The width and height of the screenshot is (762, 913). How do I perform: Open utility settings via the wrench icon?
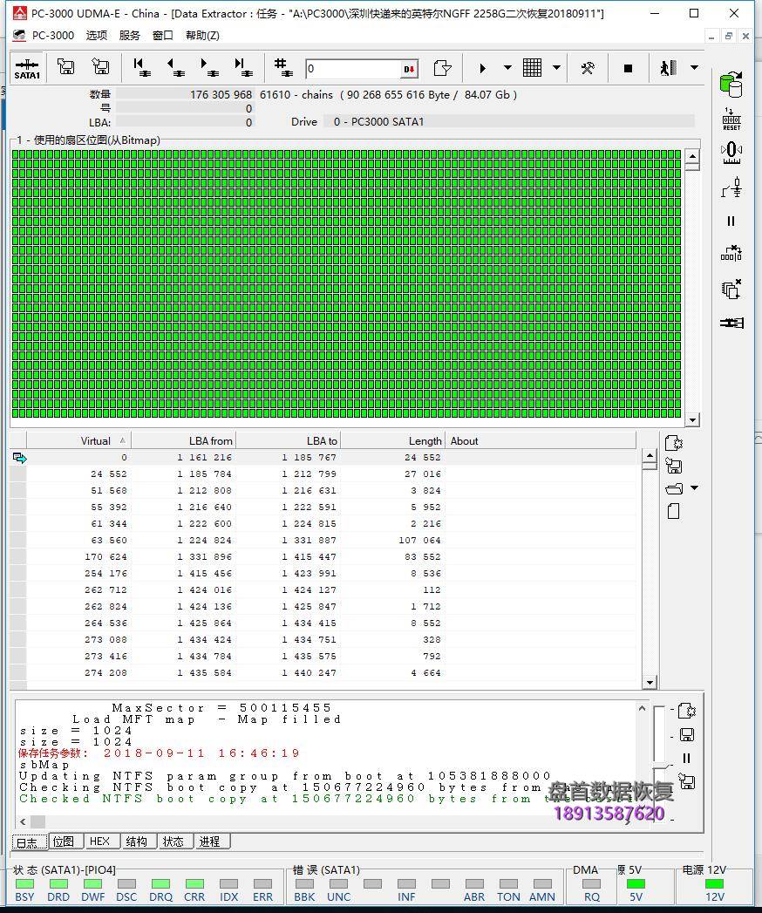tap(589, 68)
